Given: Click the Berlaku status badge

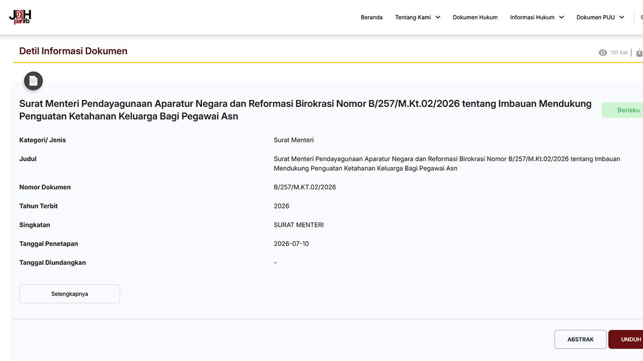Looking at the screenshot, I should click(623, 110).
